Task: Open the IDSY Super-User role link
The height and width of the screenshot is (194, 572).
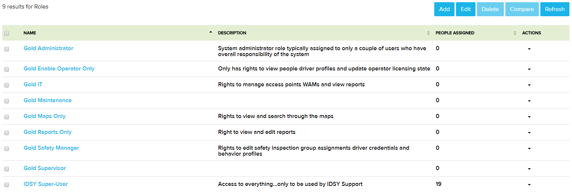Action: click(46, 184)
